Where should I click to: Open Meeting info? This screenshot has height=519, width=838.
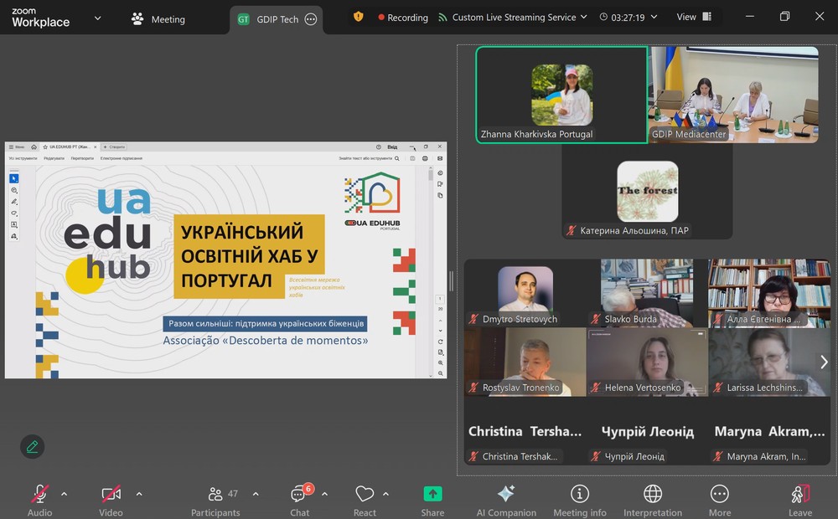click(x=580, y=501)
